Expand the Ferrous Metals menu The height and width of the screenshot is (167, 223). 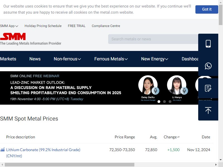[111, 59]
